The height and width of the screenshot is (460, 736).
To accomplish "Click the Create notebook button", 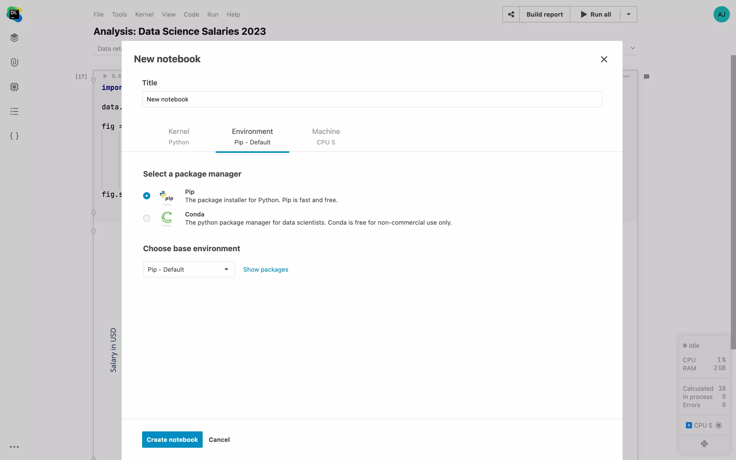I will click(172, 440).
